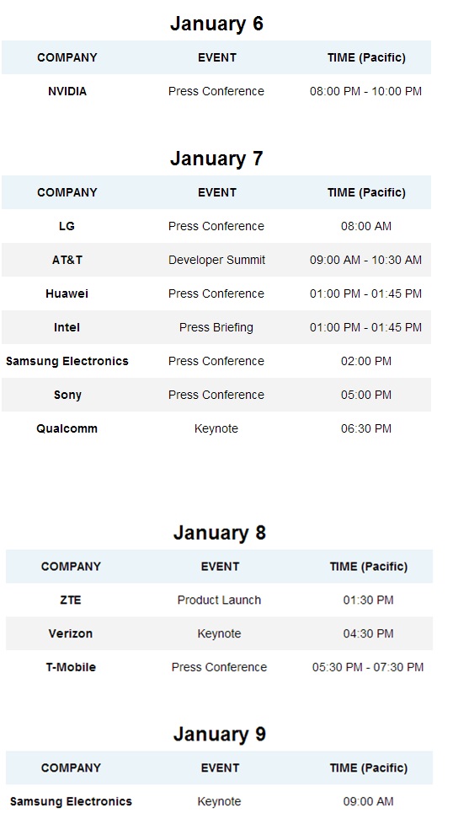Click the Huawei company cell
The height and width of the screenshot is (829, 453).
pos(67,293)
